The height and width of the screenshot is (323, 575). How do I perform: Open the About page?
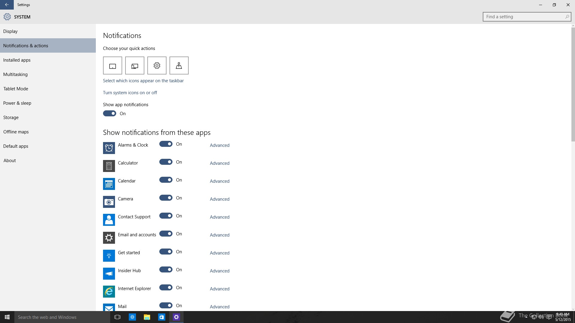(x=48, y=160)
